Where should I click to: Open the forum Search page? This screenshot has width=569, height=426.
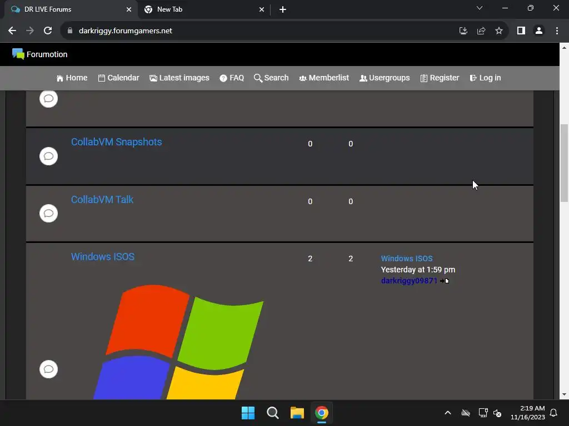[x=271, y=78]
